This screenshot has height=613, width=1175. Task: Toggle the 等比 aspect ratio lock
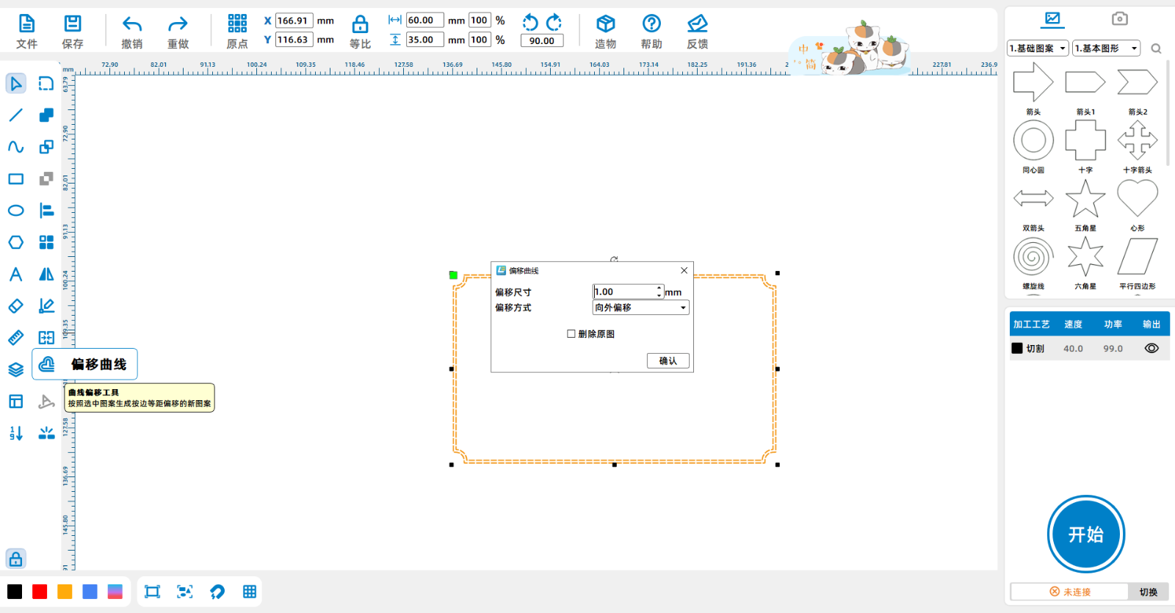360,25
